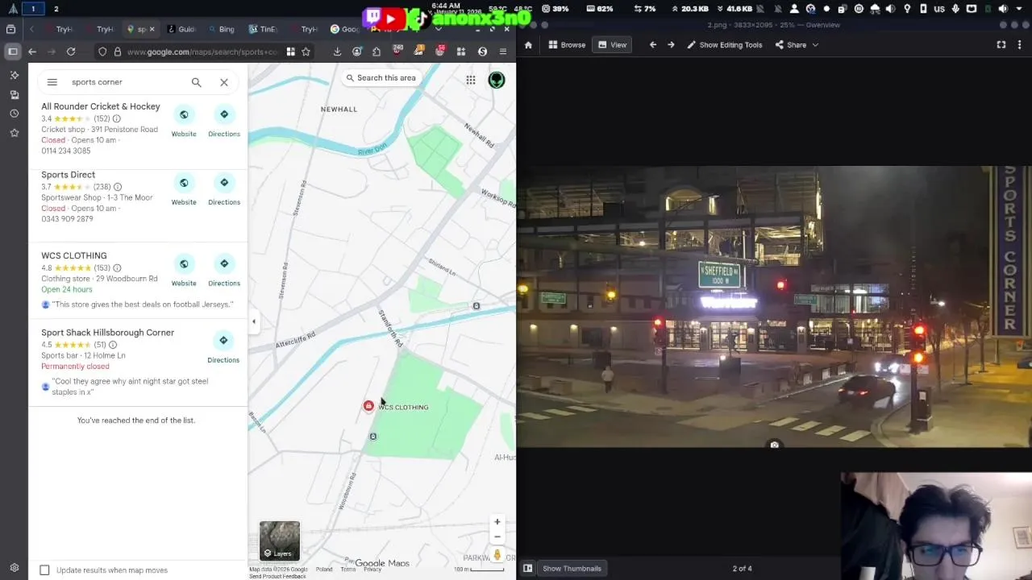Viewport: 1032px width, 580px height.
Task: Open map Layers selector
Action: (x=279, y=541)
